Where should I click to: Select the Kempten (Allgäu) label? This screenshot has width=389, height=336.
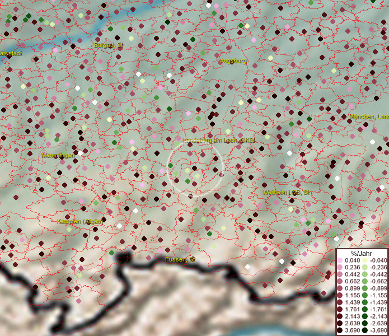(x=79, y=222)
